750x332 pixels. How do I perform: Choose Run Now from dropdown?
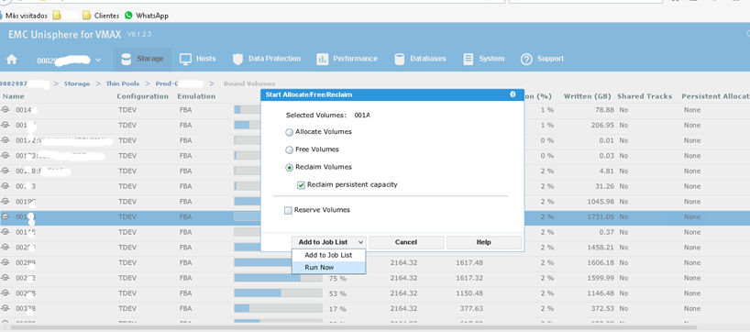point(328,268)
